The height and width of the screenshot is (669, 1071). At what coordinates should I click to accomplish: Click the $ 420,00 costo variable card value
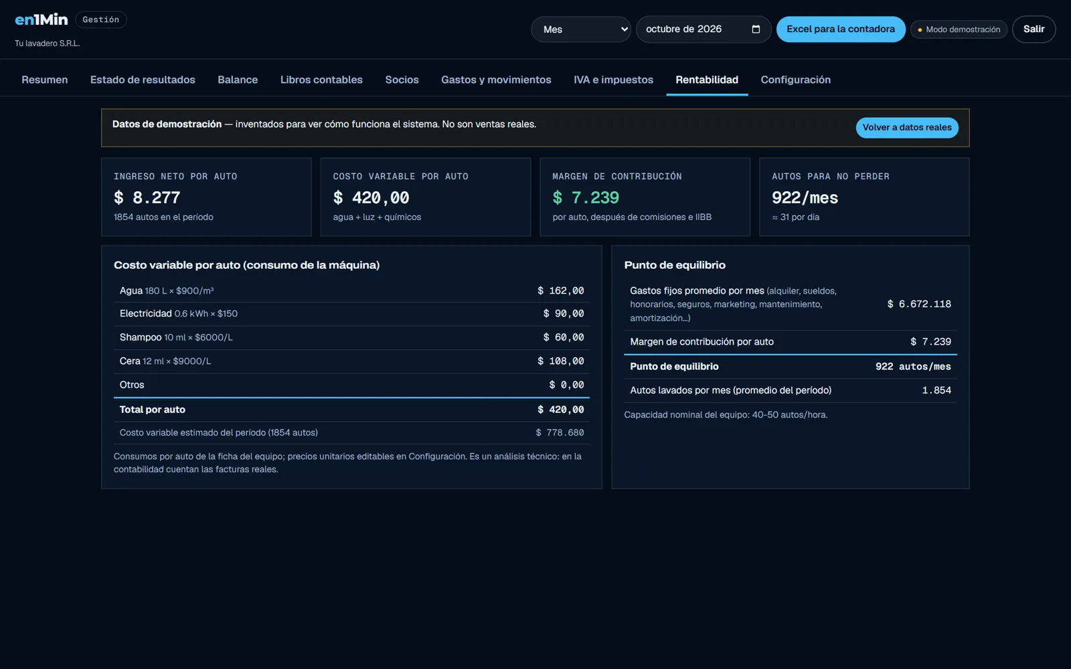pyautogui.click(x=372, y=198)
